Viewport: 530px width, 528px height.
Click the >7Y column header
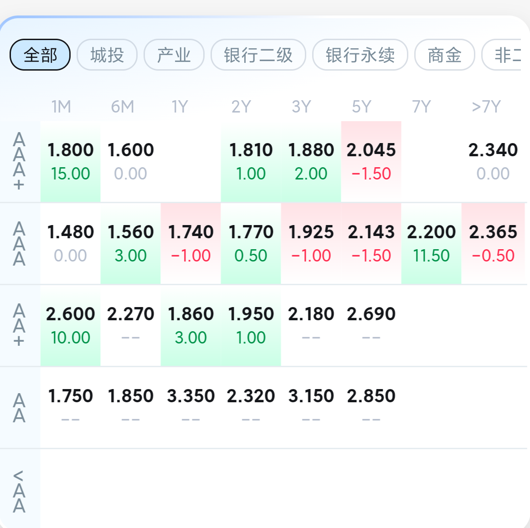[x=486, y=107]
